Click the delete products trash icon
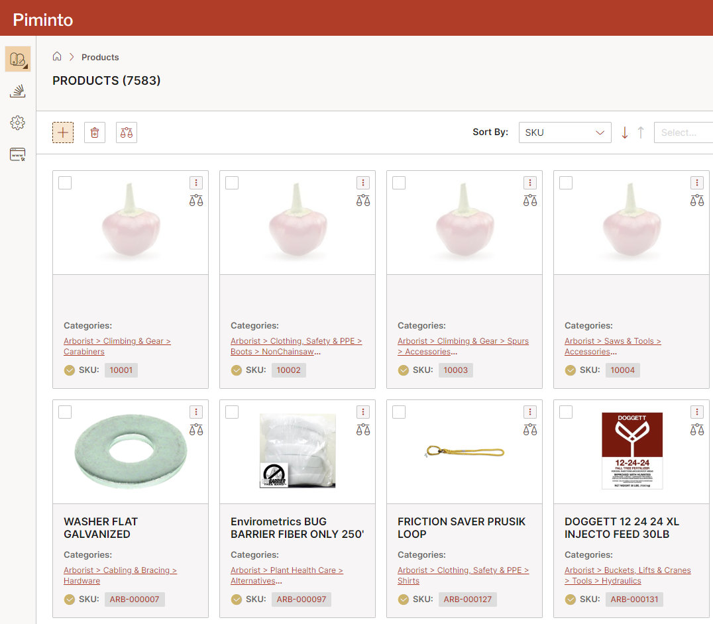The width and height of the screenshot is (713, 624). click(x=95, y=132)
